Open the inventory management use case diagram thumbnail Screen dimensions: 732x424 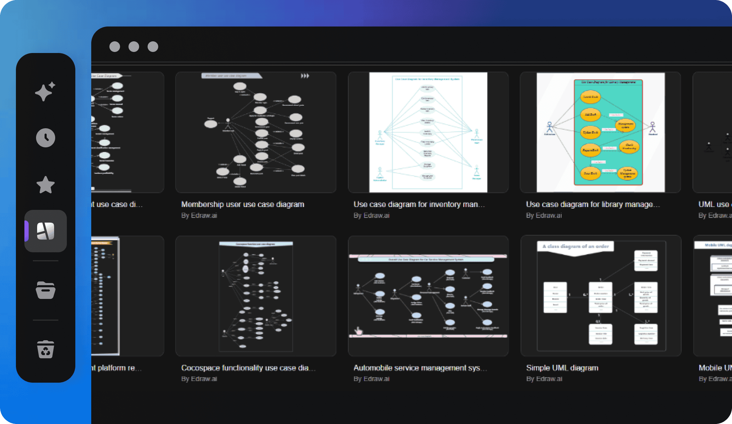[428, 132]
